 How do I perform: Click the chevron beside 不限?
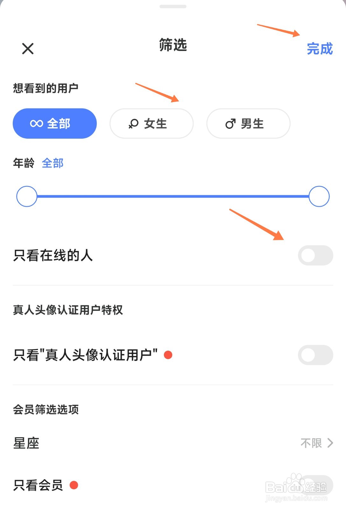tap(330, 443)
